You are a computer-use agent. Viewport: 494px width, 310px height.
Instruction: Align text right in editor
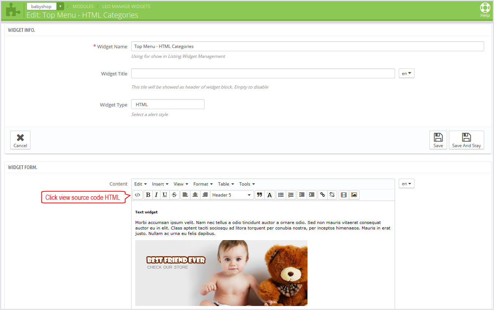[205, 195]
